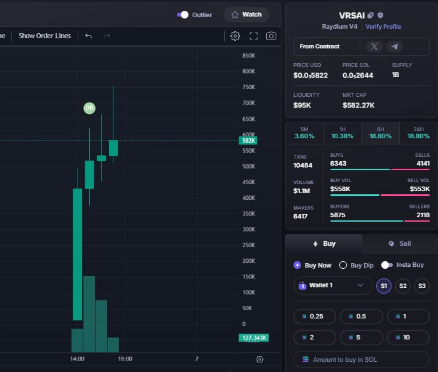Choose 2 SOL quick amount
This screenshot has height=372, width=438.
(x=314, y=338)
